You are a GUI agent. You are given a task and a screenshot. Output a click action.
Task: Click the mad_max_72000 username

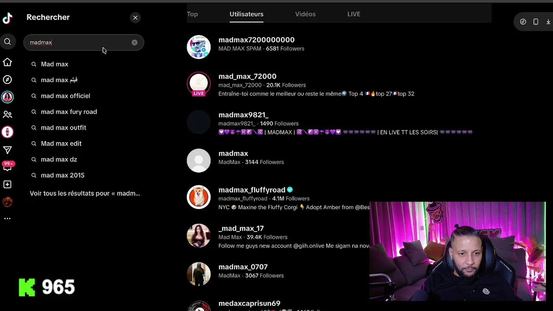point(247,76)
